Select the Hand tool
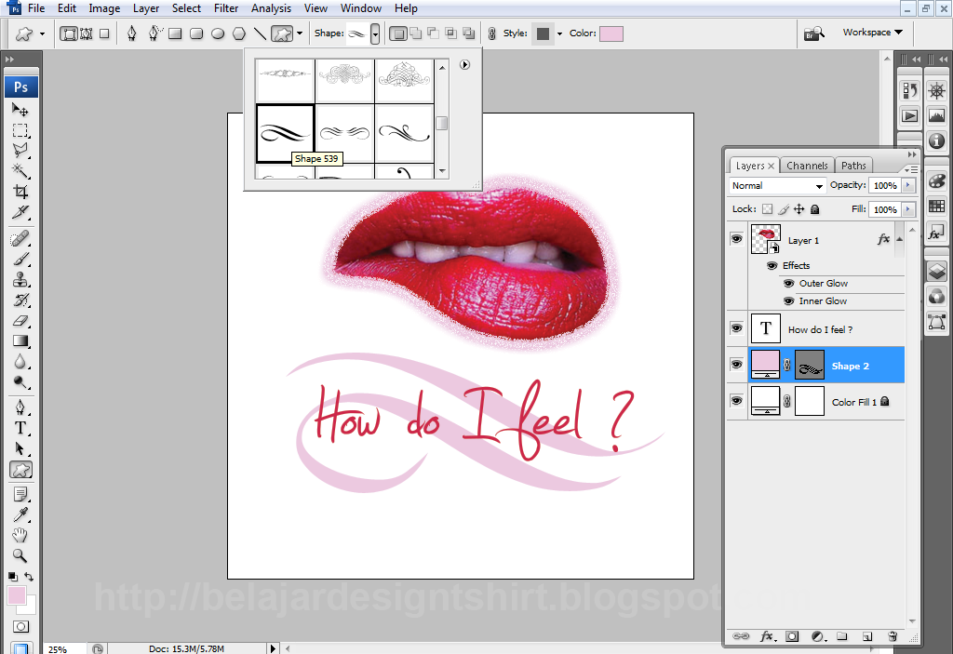 (20, 536)
